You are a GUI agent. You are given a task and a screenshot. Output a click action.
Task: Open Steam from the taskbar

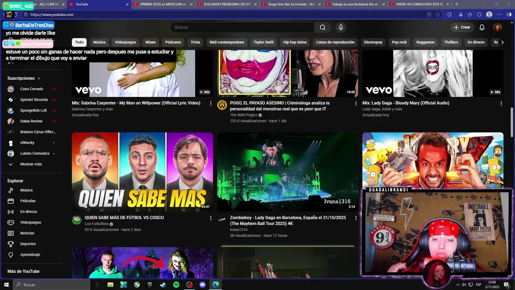[163, 285]
